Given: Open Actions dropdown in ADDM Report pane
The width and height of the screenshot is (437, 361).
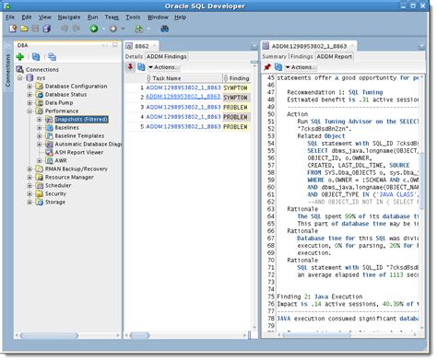Looking at the screenshot, I should (x=300, y=67).
